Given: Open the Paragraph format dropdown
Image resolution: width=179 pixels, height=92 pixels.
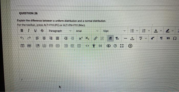Looking at the screenshot, I should 60,31.
